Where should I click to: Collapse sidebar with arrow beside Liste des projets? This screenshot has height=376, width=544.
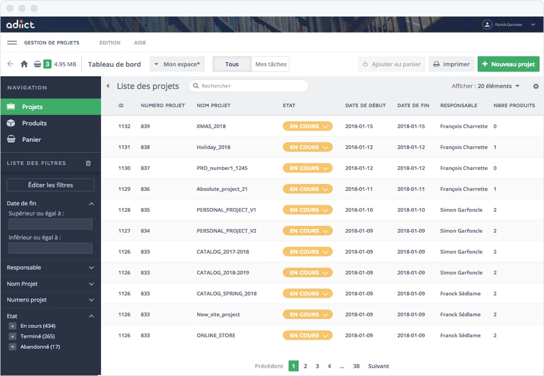pyautogui.click(x=108, y=86)
